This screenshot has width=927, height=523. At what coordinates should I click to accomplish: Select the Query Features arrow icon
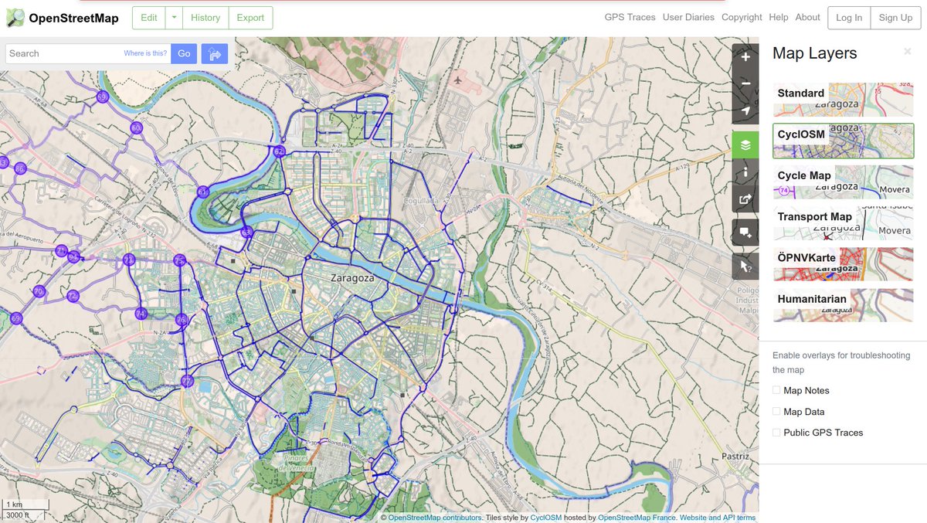(x=744, y=265)
